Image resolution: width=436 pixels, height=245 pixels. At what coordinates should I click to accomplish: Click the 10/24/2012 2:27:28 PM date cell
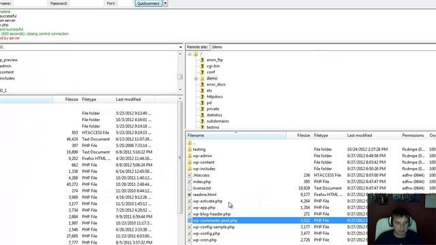click(x=367, y=150)
